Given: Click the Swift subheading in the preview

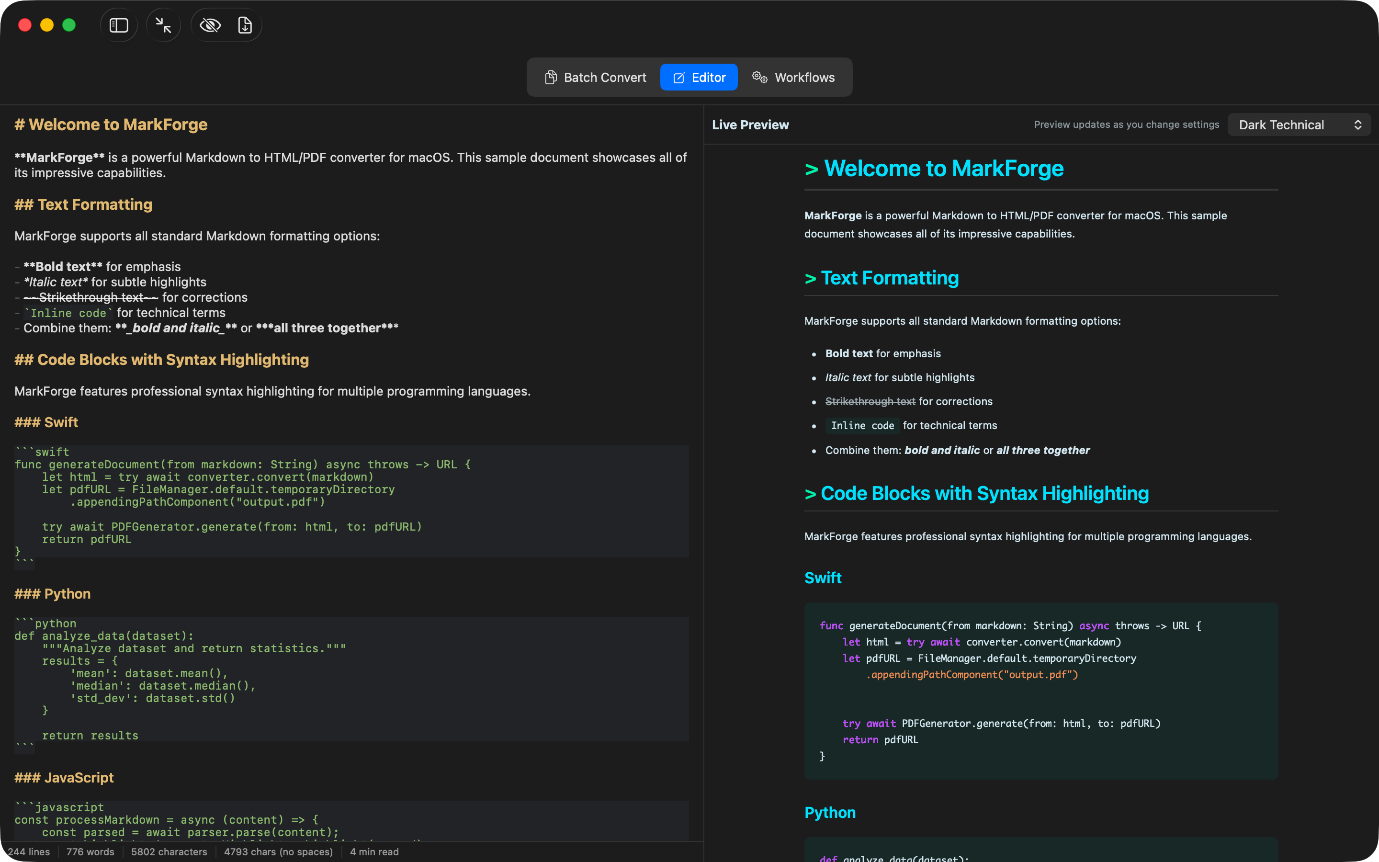Looking at the screenshot, I should pyautogui.click(x=823, y=578).
